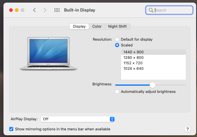Select the Scaled resolution option
Viewport: 197px width, 137px height.
117,45
